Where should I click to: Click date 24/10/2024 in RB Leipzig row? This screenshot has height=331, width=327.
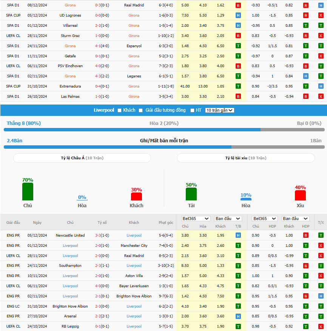pos(37,326)
